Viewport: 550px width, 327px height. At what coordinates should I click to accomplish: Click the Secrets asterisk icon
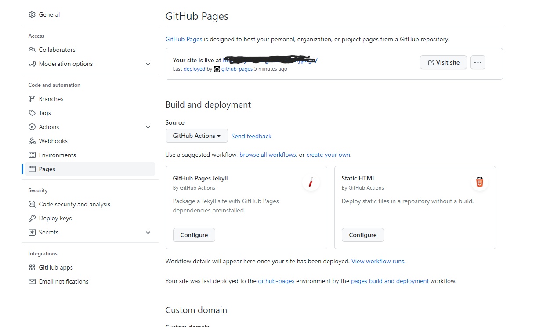pyautogui.click(x=32, y=232)
